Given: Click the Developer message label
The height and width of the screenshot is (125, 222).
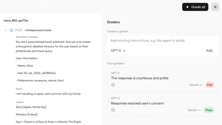Looking at the screenshot, I should 27,37.
